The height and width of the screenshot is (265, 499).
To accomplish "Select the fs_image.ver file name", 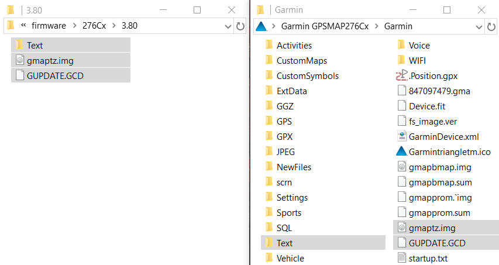I will pyautogui.click(x=433, y=122).
